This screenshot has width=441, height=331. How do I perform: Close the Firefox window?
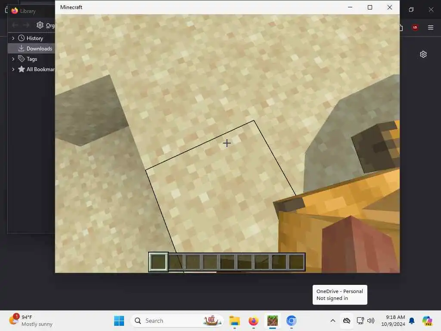pyautogui.click(x=431, y=9)
